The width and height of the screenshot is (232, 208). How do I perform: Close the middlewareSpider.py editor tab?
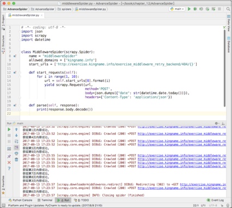click(42, 15)
